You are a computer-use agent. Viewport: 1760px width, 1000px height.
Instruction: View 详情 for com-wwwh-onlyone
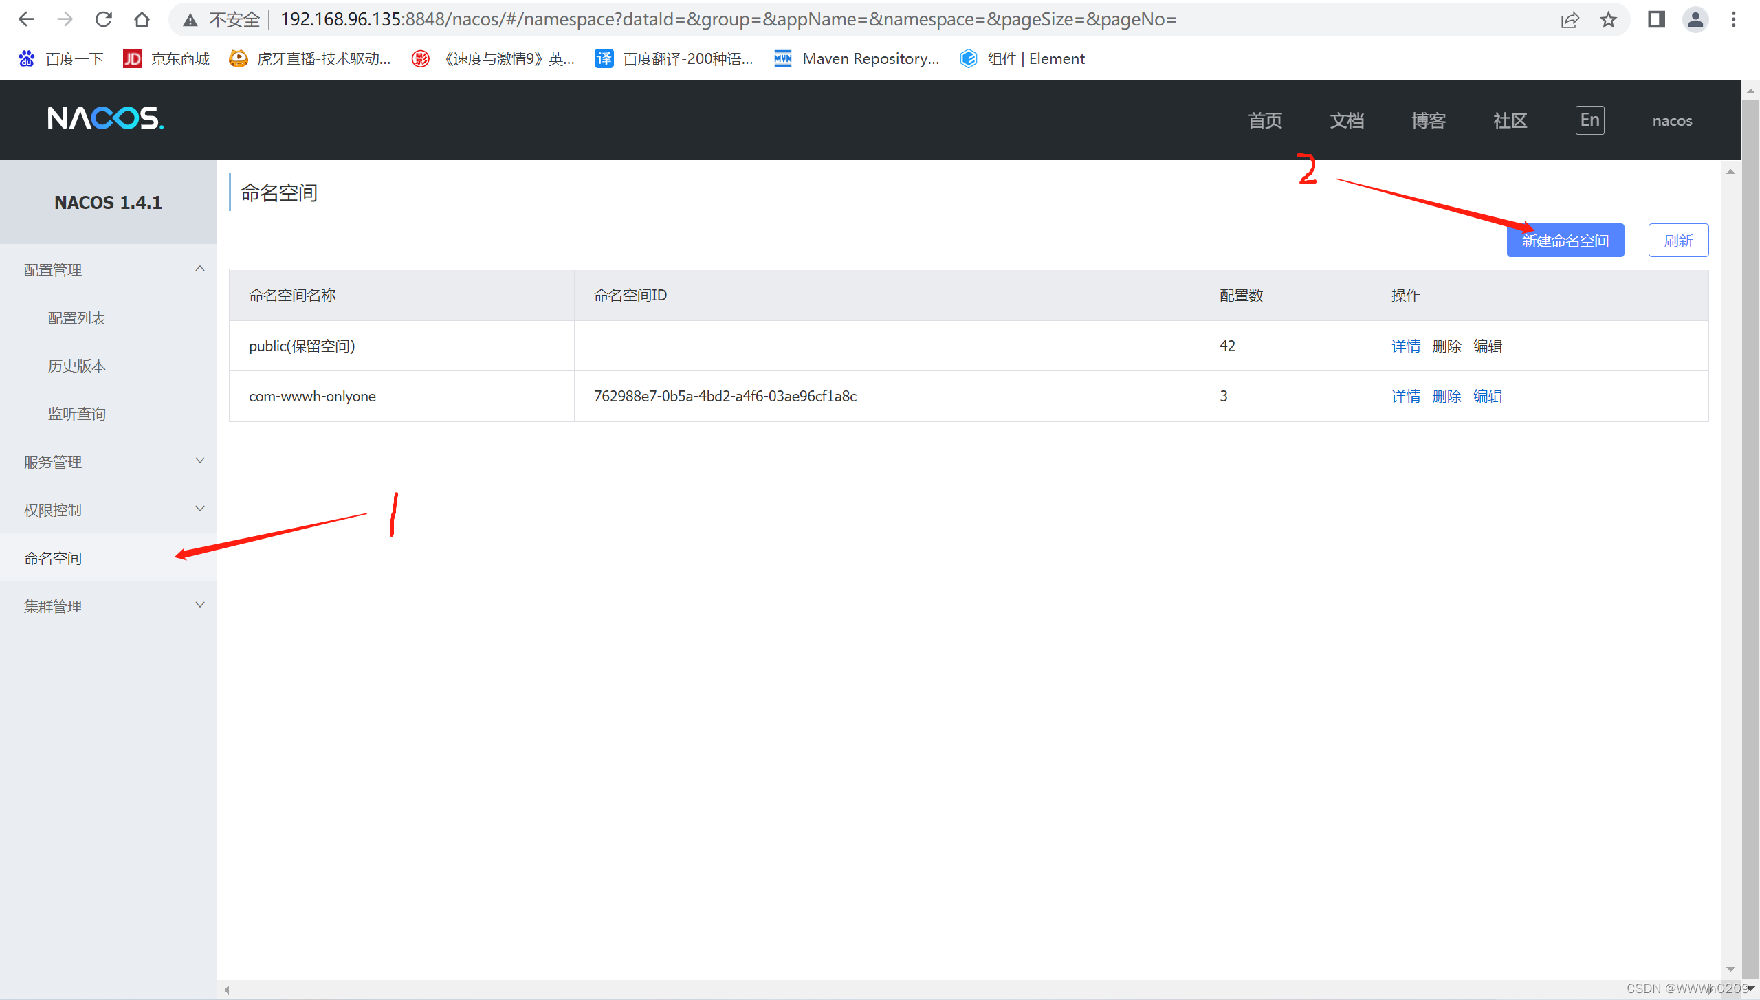pyautogui.click(x=1406, y=397)
